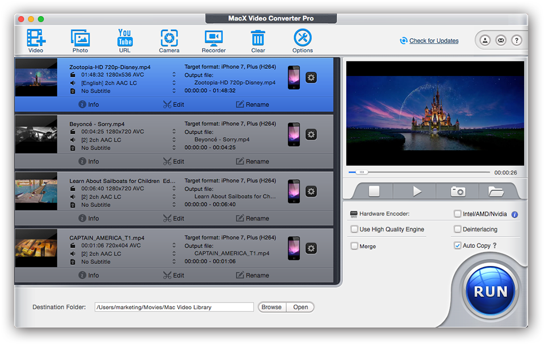Play the preview video

coord(417,191)
